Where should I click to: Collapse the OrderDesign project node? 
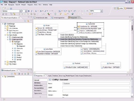3,24
